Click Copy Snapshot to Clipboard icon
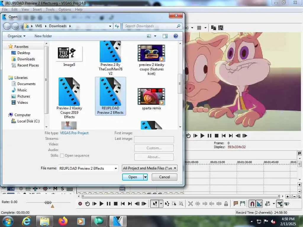The image size is (303, 227). [214, 28]
